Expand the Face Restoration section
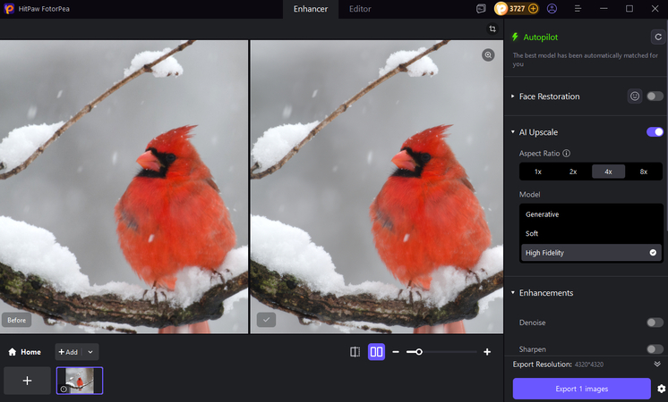Screen dimensions: 668x402 coord(513,96)
